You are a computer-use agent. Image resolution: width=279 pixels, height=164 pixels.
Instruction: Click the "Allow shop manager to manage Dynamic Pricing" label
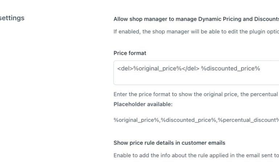196,19
